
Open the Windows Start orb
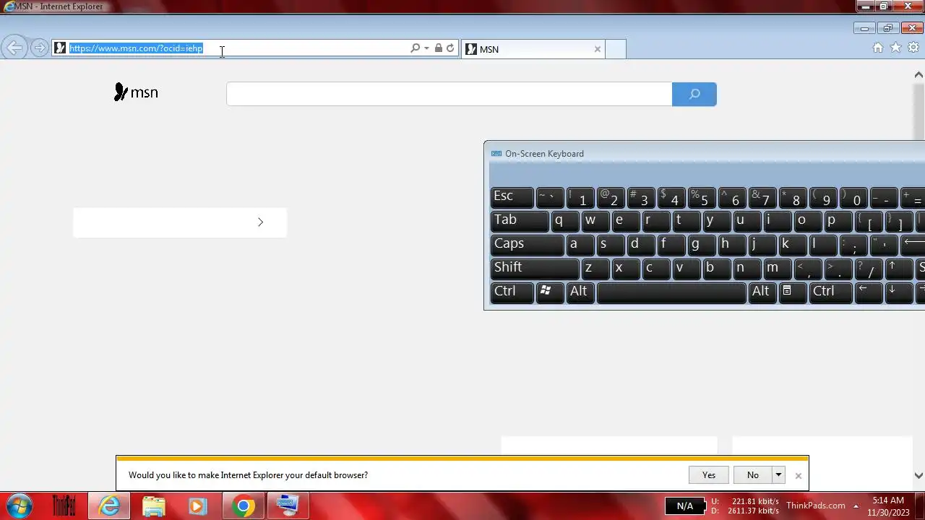point(19,506)
